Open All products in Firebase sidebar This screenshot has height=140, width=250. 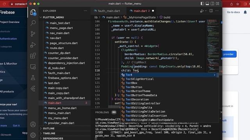point(7,91)
